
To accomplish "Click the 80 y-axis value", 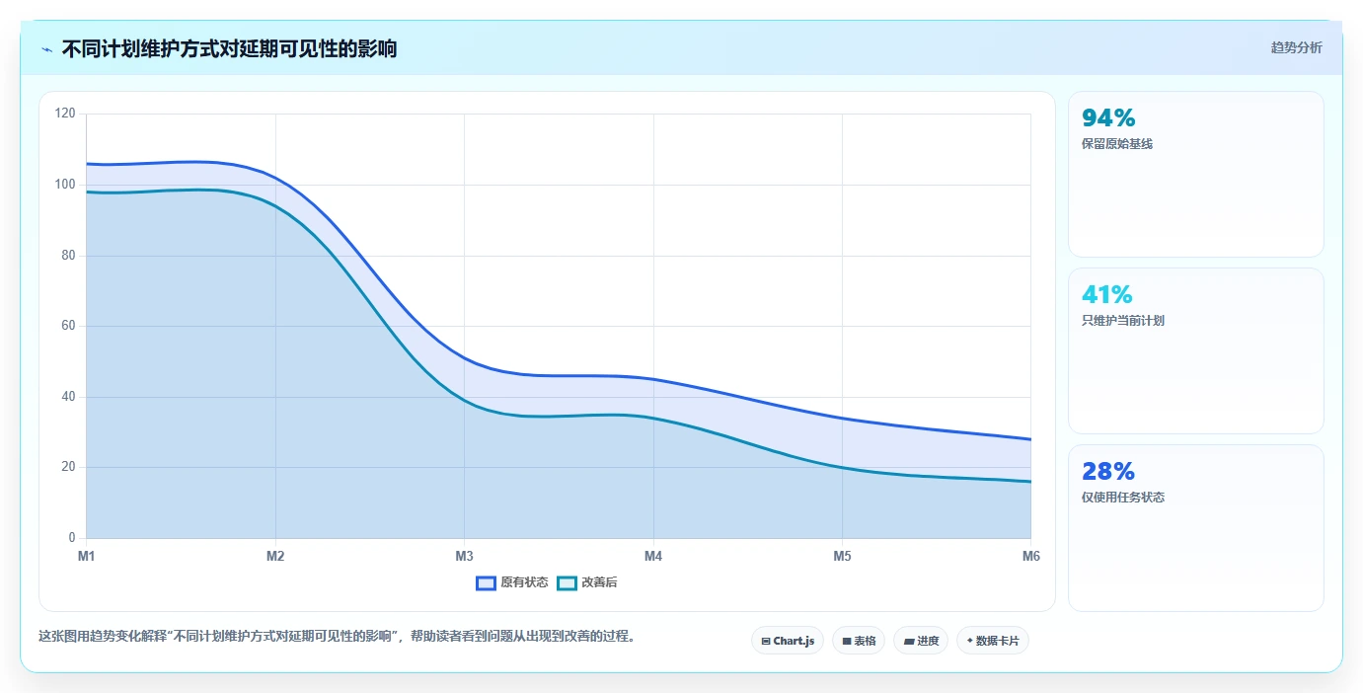I will [68, 256].
